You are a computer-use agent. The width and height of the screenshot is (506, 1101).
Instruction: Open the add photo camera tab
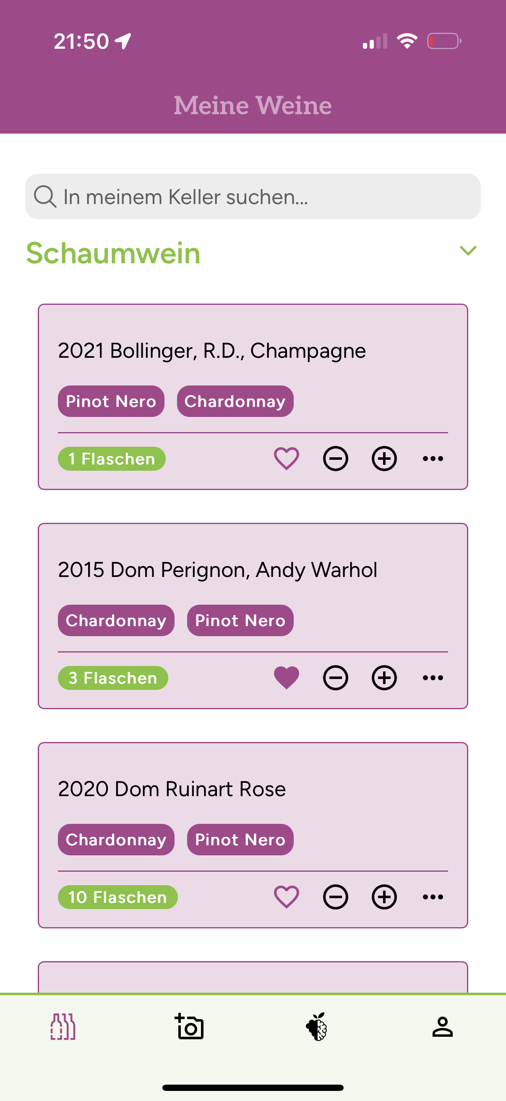[x=190, y=1027]
